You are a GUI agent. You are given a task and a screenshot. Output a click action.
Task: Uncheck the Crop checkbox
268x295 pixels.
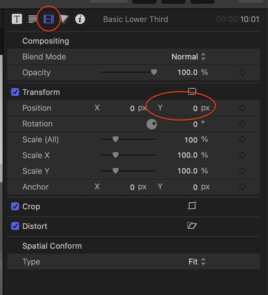(x=15, y=206)
